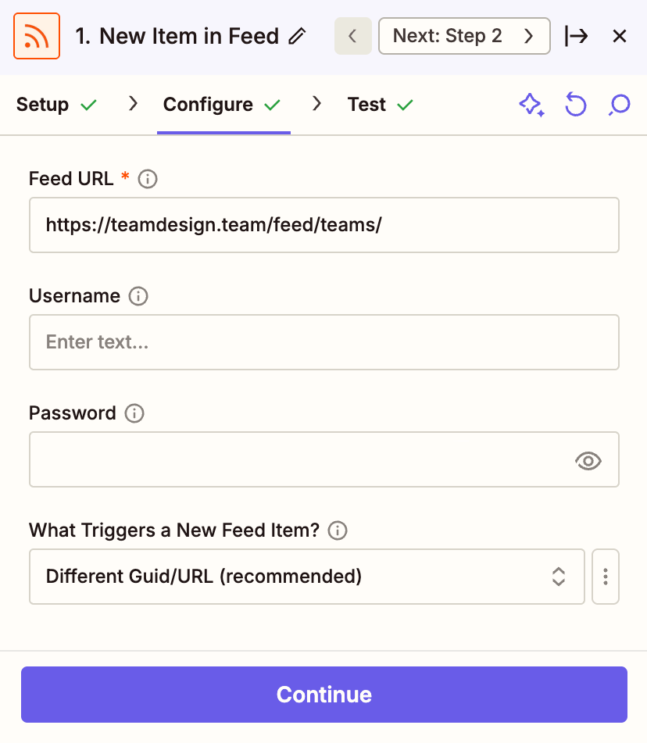Click into the Feed URL field
The width and height of the screenshot is (647, 743).
[323, 225]
